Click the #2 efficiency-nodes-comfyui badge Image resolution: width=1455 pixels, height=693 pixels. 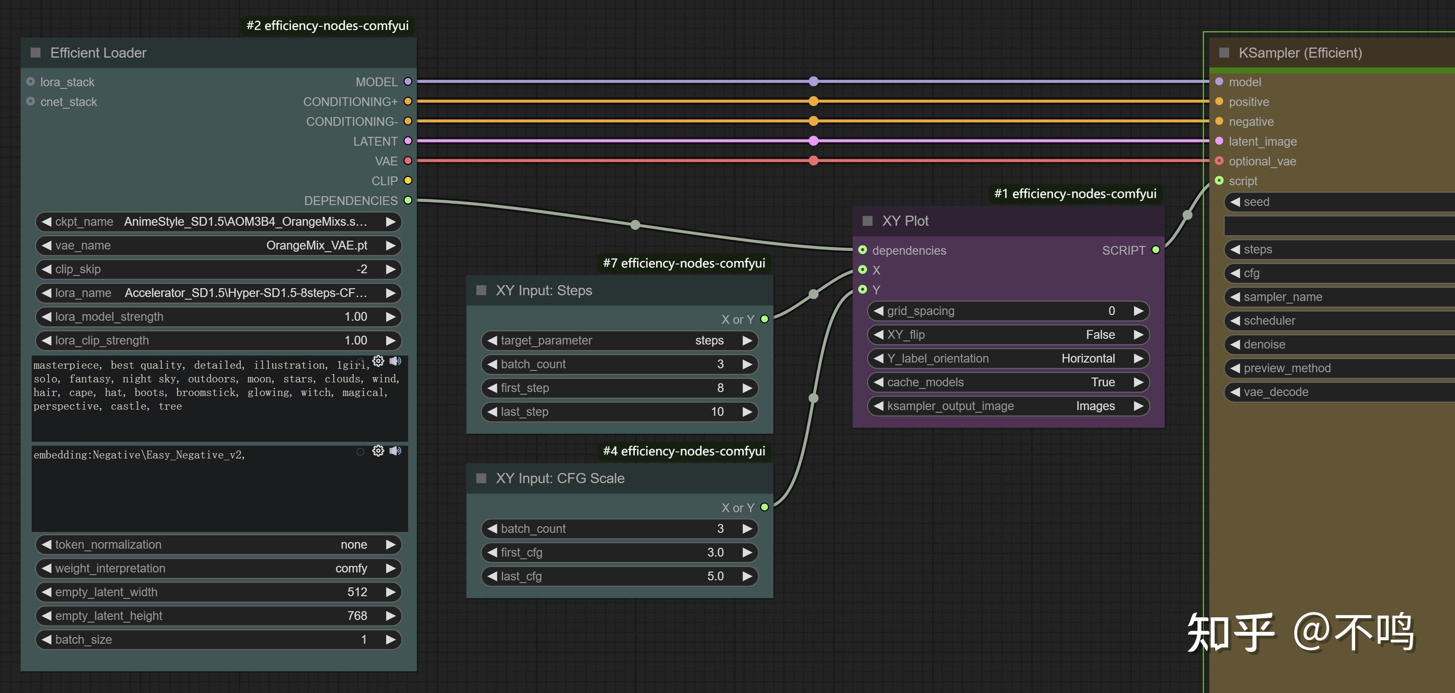(327, 26)
